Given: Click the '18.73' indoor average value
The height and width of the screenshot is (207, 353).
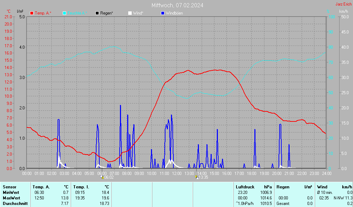Looking at the screenshot, I should (x=104, y=204).
